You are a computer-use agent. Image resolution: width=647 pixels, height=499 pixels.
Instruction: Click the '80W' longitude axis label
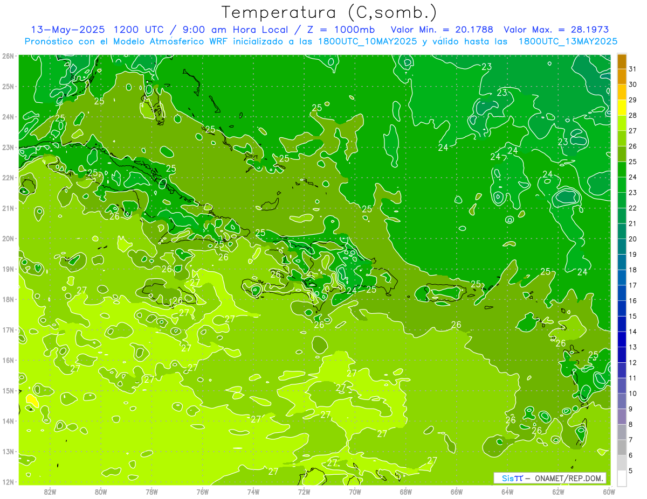click(100, 491)
